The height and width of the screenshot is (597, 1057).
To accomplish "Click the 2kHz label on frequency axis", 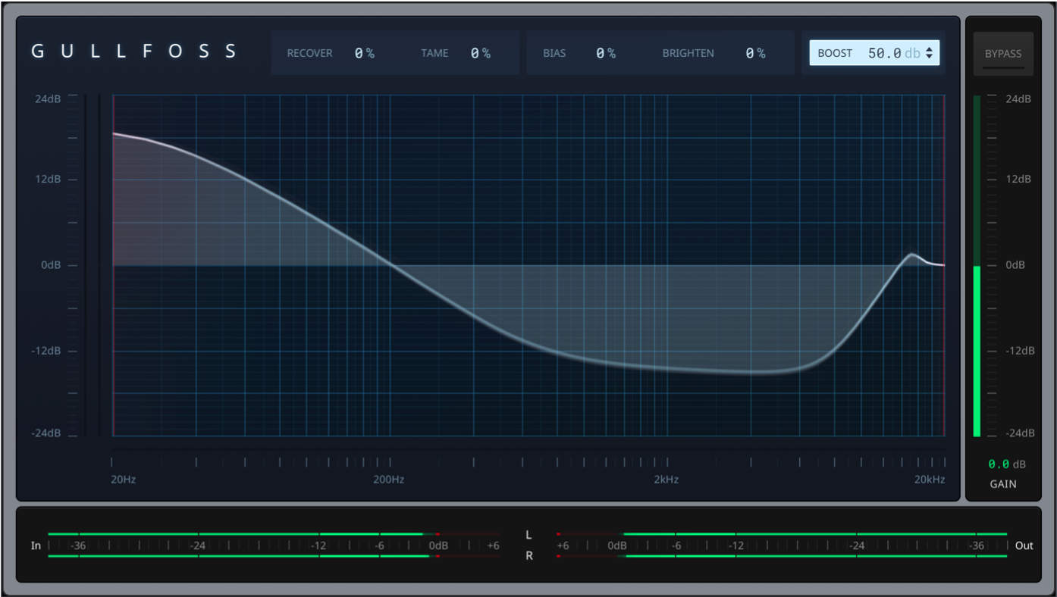I will pos(666,480).
